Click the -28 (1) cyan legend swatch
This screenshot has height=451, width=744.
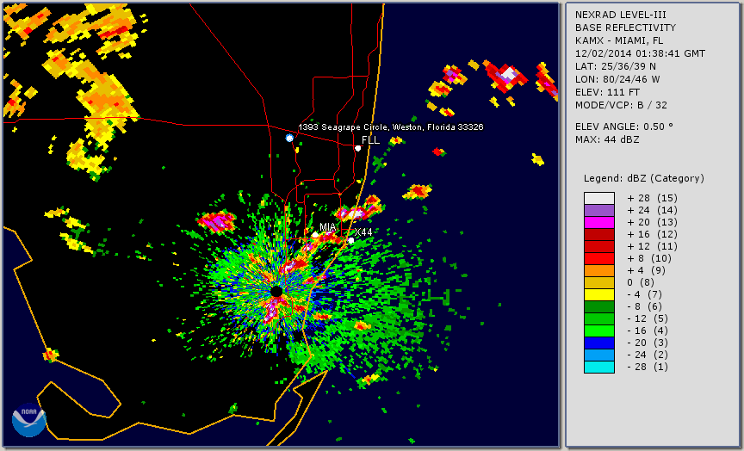coord(599,367)
